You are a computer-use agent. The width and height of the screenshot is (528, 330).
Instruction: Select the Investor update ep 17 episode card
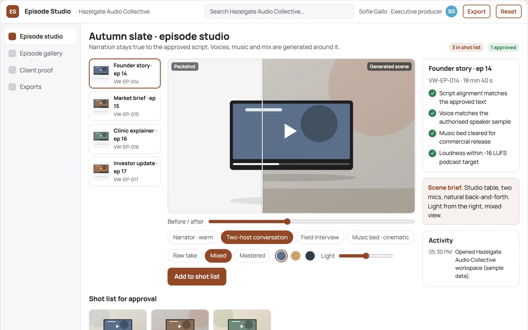click(125, 171)
